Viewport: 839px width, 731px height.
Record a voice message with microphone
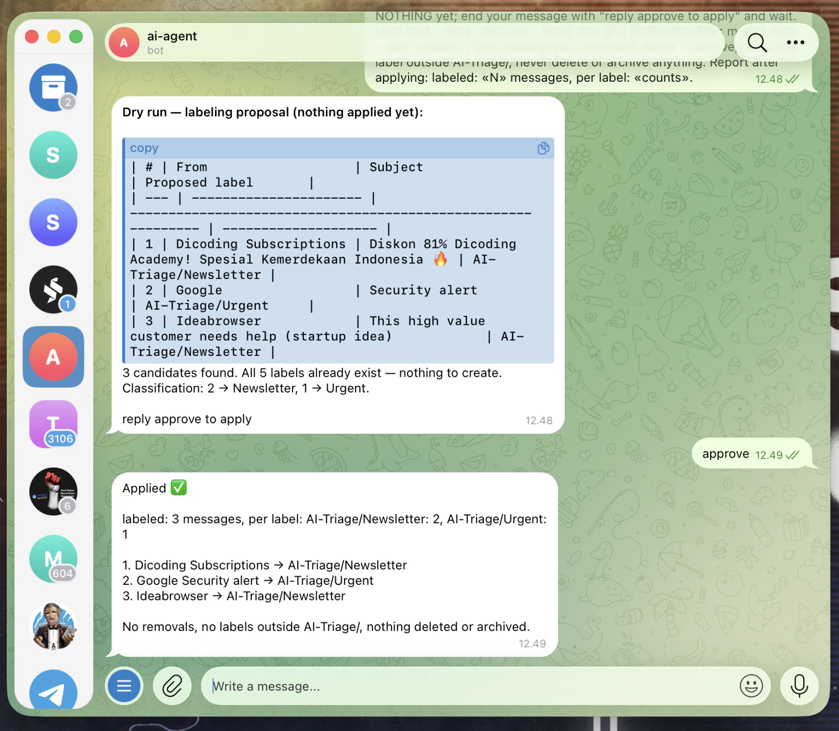pyautogui.click(x=799, y=685)
